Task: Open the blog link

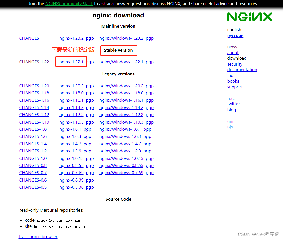Action: (231, 110)
